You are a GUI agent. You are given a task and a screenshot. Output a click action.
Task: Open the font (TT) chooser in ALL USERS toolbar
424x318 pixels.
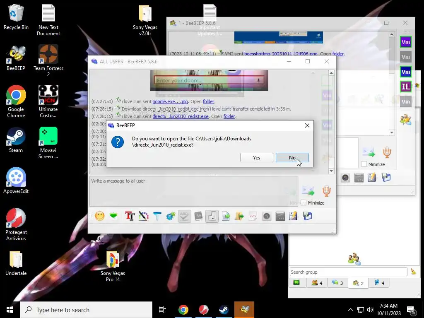pyautogui.click(x=130, y=216)
